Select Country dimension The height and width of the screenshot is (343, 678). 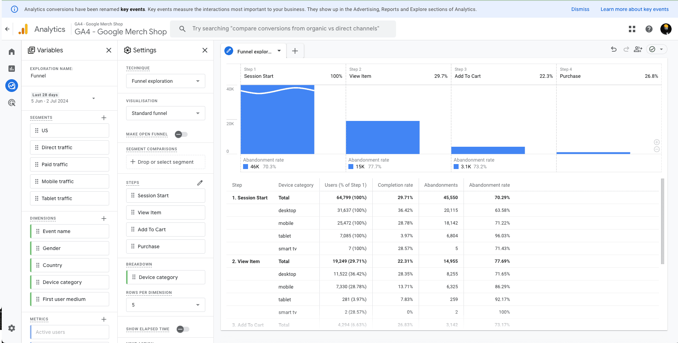[70, 265]
